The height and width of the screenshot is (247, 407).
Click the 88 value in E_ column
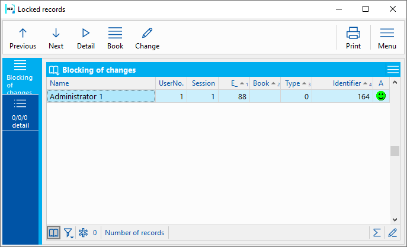(x=234, y=96)
